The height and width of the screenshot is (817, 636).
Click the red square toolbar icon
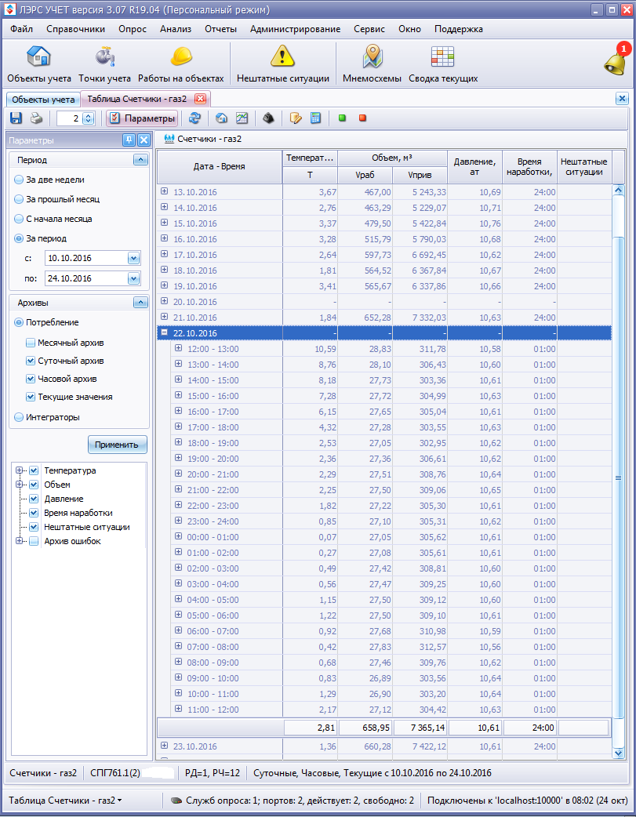(362, 118)
